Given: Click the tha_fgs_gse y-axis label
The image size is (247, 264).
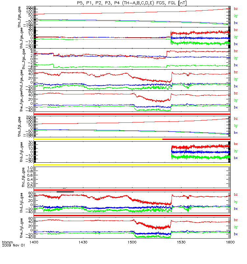Looking at the screenshot, I should click(19, 17).
